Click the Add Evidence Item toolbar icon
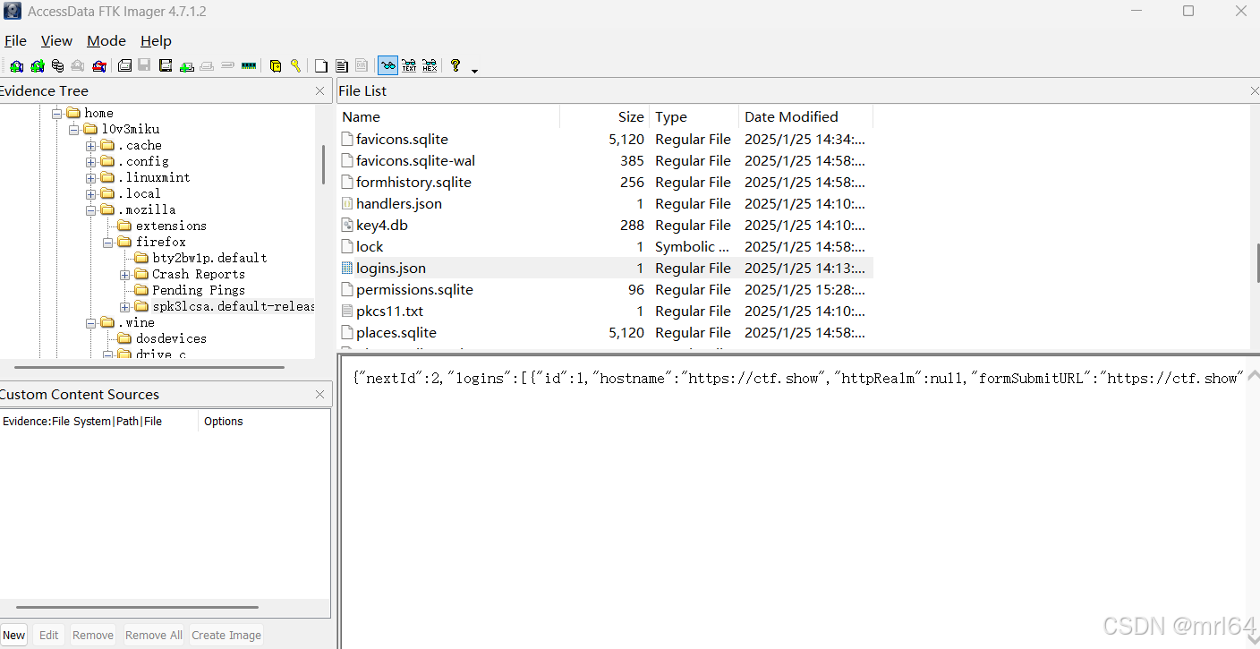Screen dimensions: 1260x649 pos(16,65)
